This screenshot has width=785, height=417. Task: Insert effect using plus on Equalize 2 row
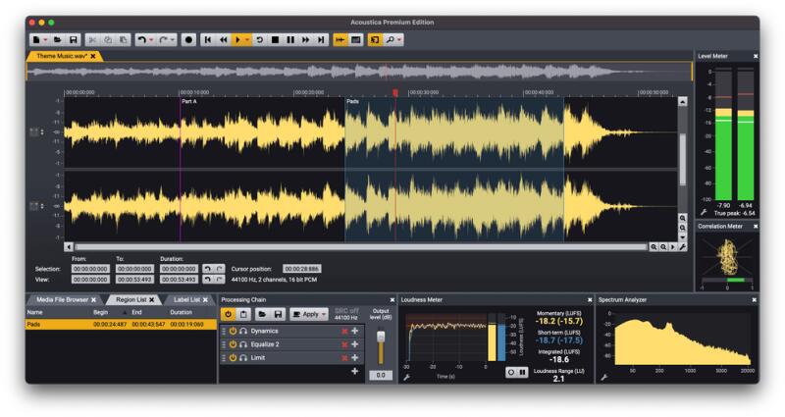click(355, 344)
